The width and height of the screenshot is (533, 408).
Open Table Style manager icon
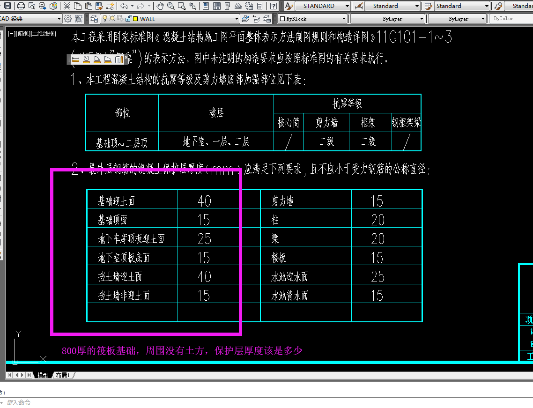pos(428,6)
